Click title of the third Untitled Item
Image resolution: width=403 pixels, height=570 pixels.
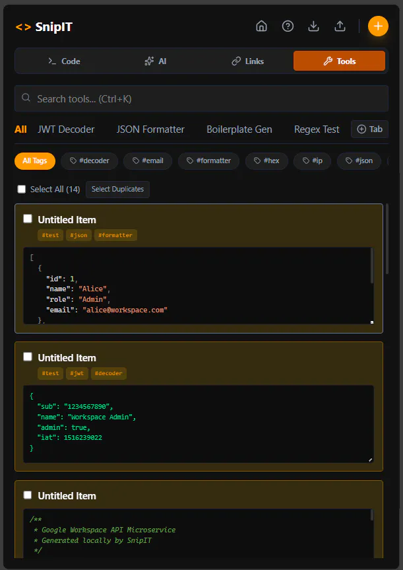67,496
